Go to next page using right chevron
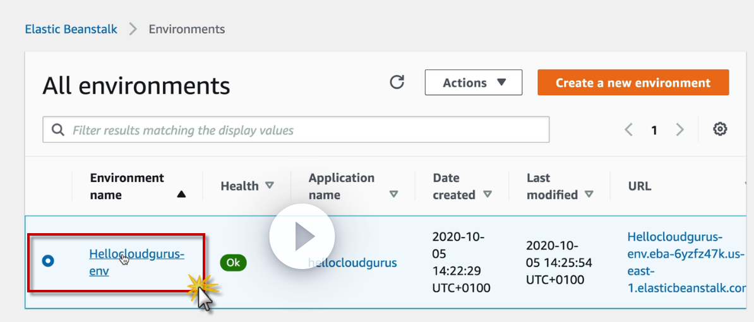 click(680, 130)
